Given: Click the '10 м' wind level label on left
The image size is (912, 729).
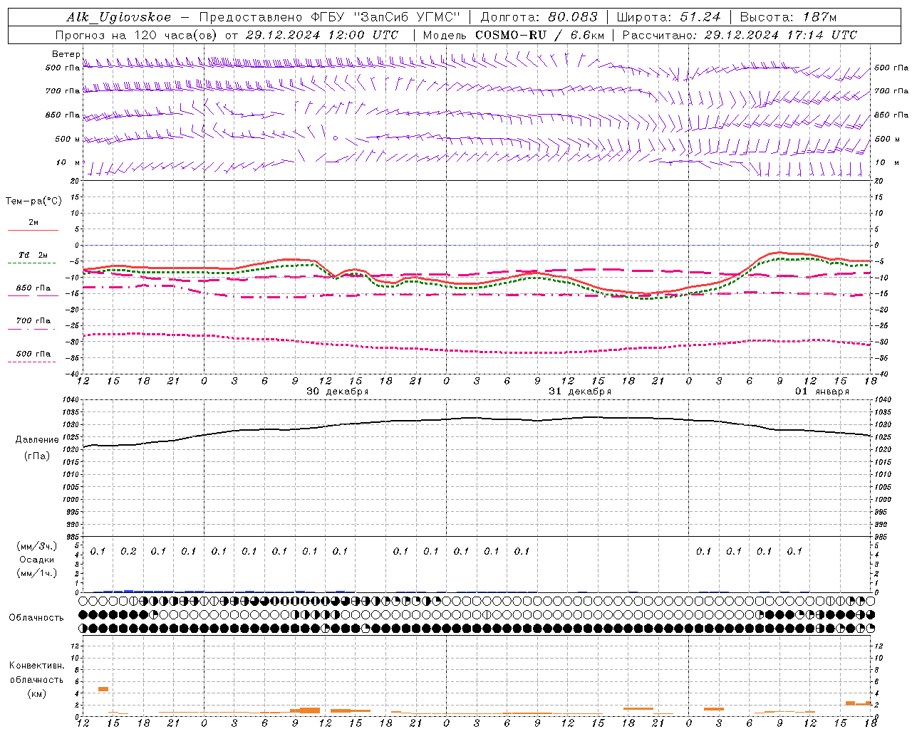Looking at the screenshot, I should click(x=67, y=162).
